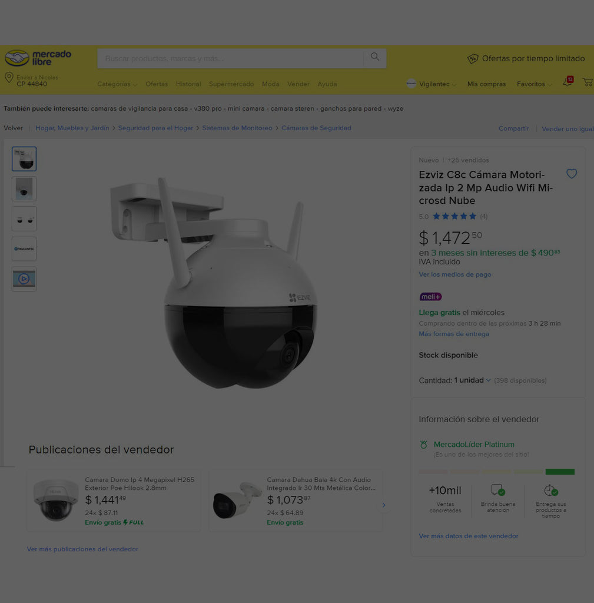Click the seller reputation thermometer bar
Screen dimensions: 594x603
(496, 472)
